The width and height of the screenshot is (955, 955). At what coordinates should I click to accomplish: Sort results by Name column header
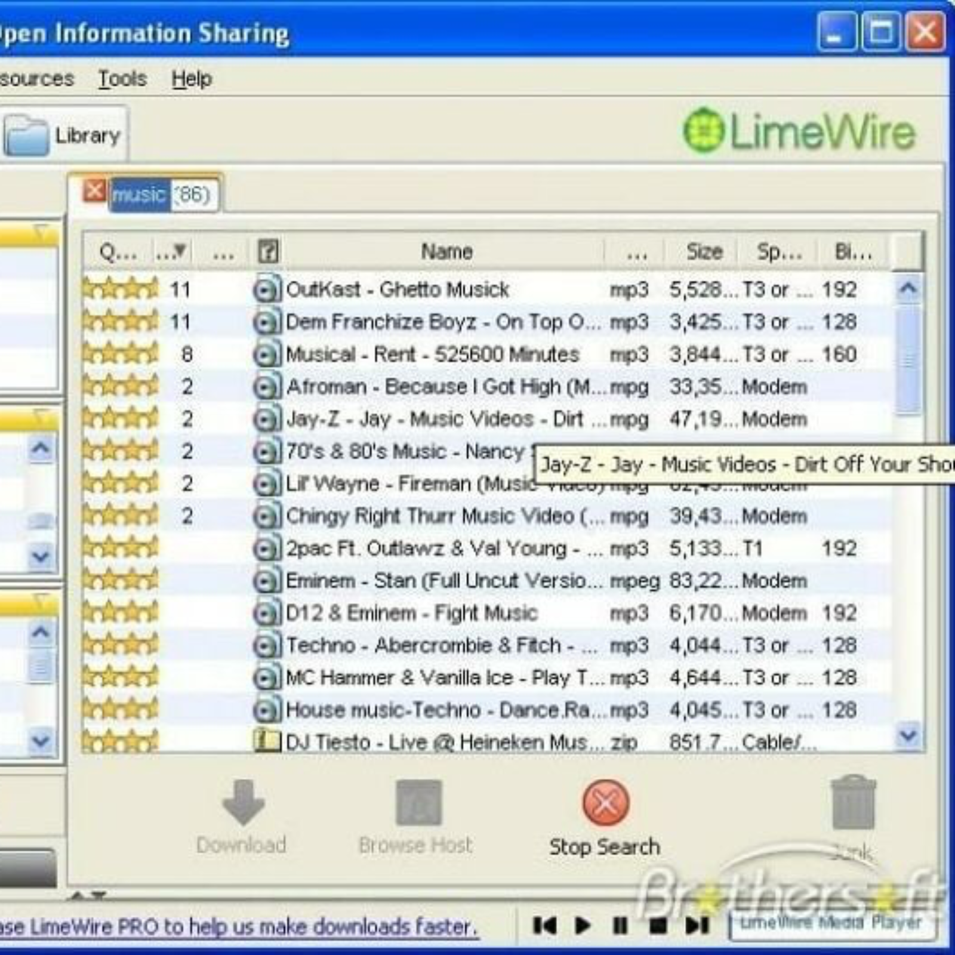[446, 251]
